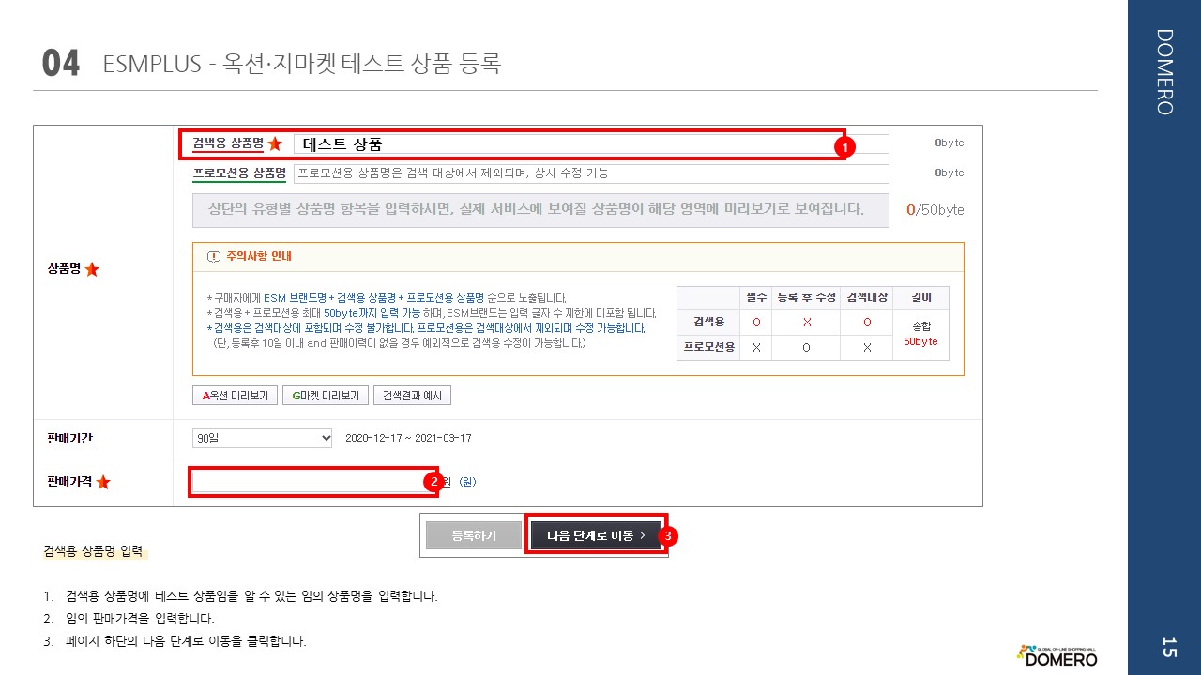The width and height of the screenshot is (1201, 675).
Task: Click the 검색대상 column header
Action: tap(867, 297)
